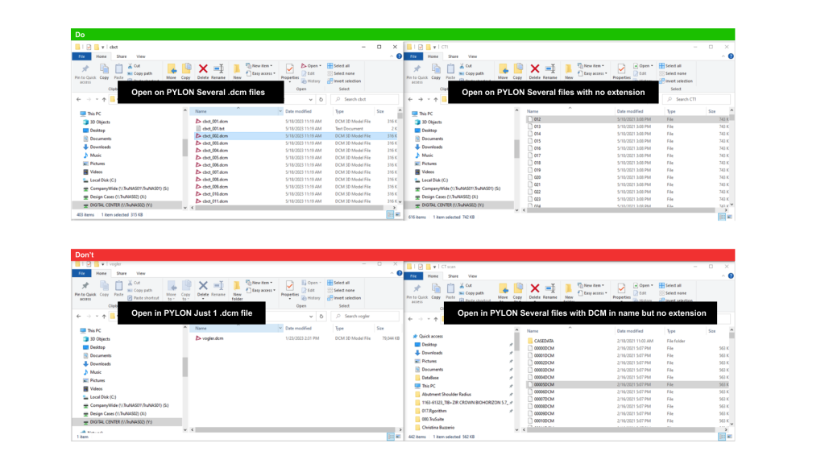Open the View tab in the vogler window
Image resolution: width=825 pixels, height=464 pixels.
tap(141, 273)
